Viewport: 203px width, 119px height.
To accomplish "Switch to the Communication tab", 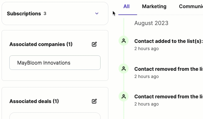I will click(191, 7).
